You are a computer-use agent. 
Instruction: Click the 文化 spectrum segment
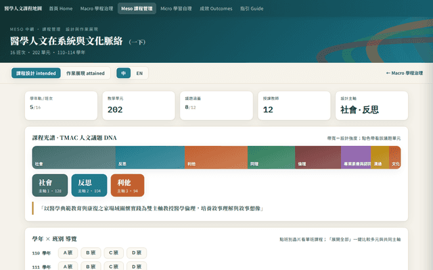tap(395, 157)
